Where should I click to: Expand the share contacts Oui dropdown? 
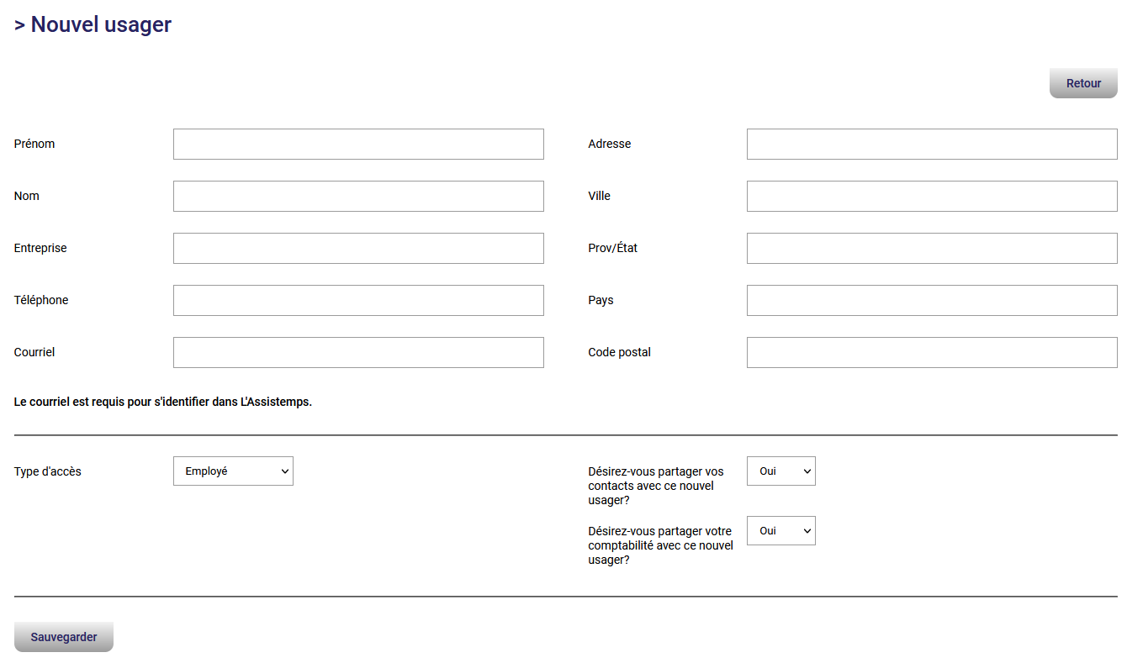pos(780,471)
